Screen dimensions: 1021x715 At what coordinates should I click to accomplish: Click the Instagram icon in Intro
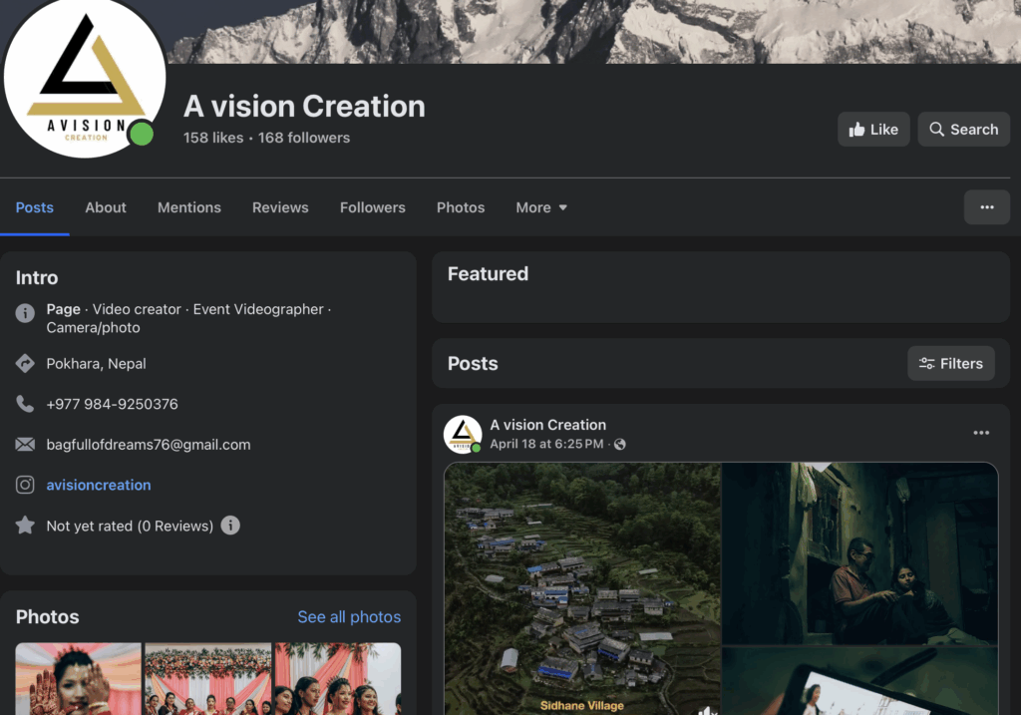[25, 485]
